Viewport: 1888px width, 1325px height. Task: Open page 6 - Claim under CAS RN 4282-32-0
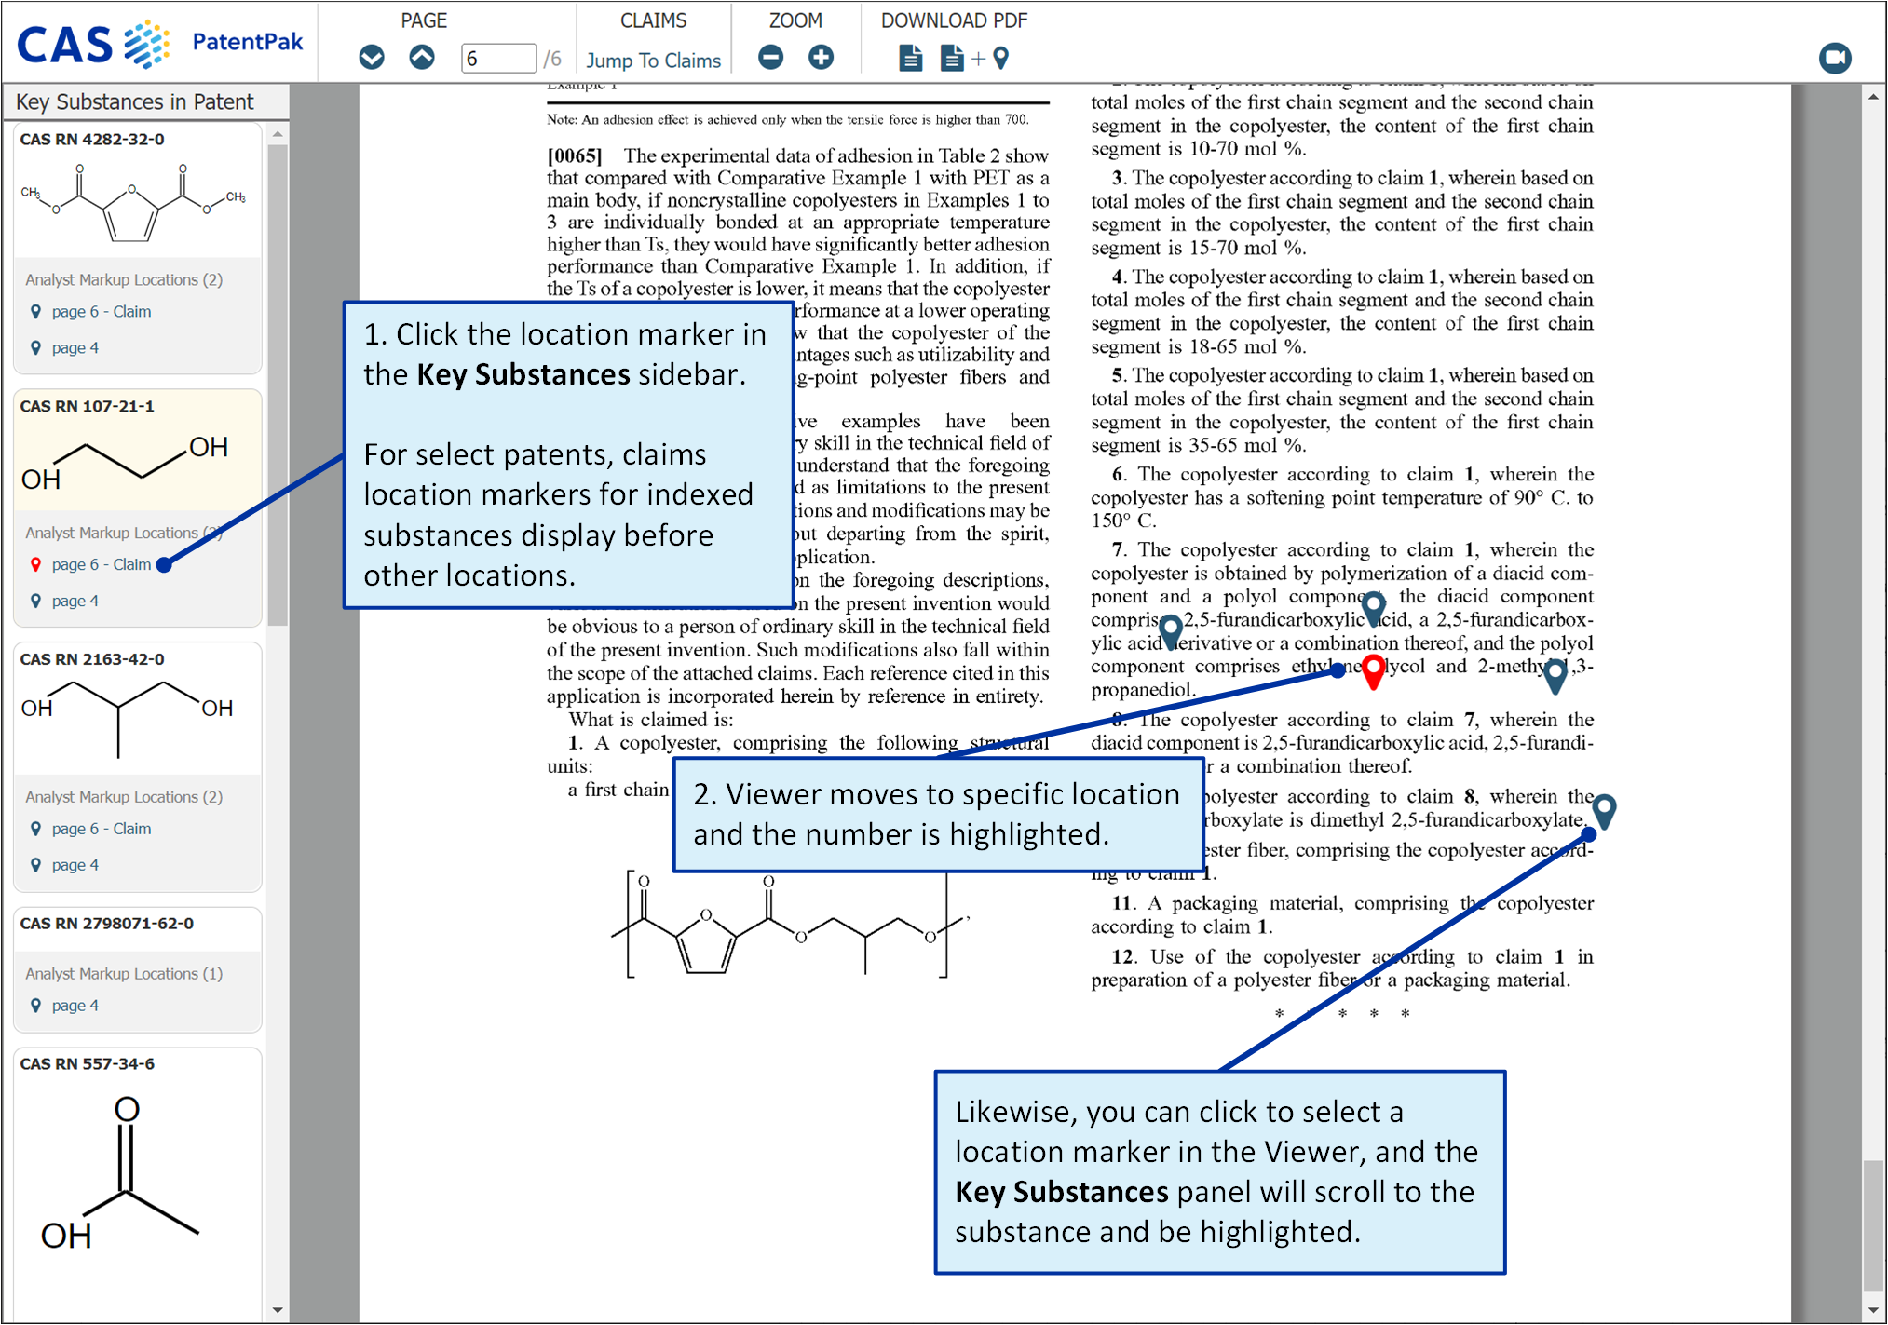click(x=101, y=311)
